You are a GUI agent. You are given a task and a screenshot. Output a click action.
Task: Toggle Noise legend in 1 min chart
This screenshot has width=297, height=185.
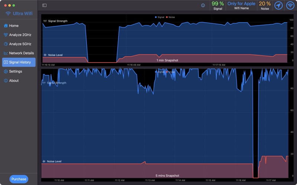[x=170, y=17]
